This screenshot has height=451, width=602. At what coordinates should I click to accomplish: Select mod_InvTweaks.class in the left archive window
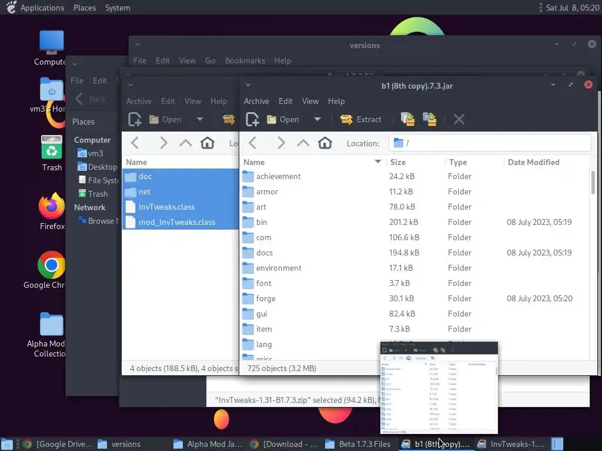(176, 223)
